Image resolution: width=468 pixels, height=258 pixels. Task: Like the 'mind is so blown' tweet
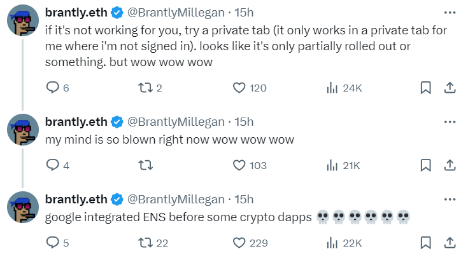[x=239, y=165]
